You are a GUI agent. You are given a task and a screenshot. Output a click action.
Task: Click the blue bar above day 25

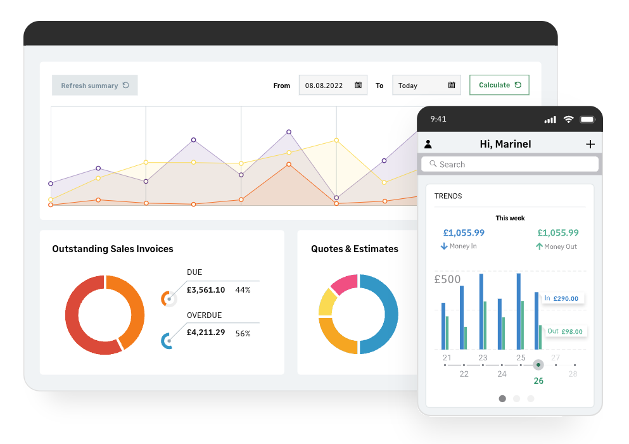click(x=519, y=311)
